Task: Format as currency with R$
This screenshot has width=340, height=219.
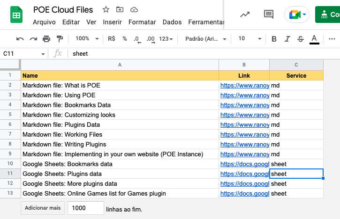Action: point(112,39)
